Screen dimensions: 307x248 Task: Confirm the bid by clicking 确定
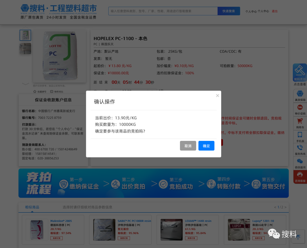[x=206, y=146]
